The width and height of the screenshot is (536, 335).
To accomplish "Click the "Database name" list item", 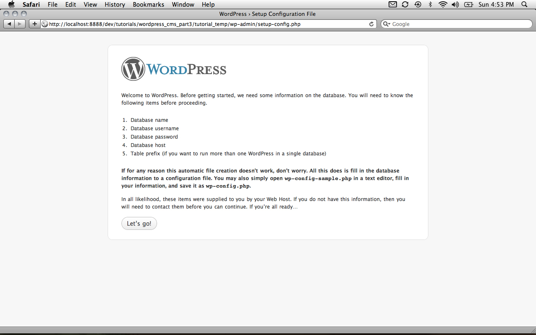I will click(149, 120).
